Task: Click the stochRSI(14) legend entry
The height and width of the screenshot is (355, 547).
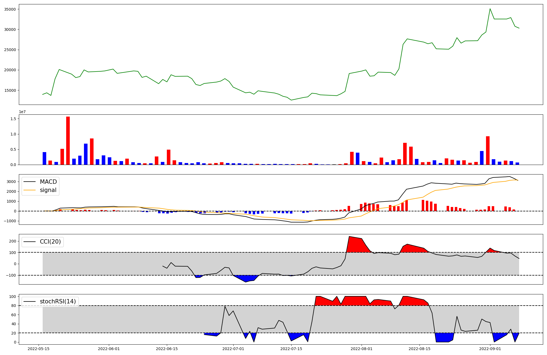Action: [58, 301]
